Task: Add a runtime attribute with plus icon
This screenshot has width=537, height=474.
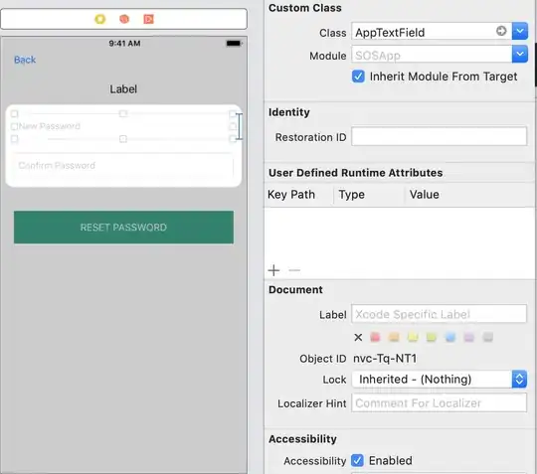Action: (x=273, y=270)
